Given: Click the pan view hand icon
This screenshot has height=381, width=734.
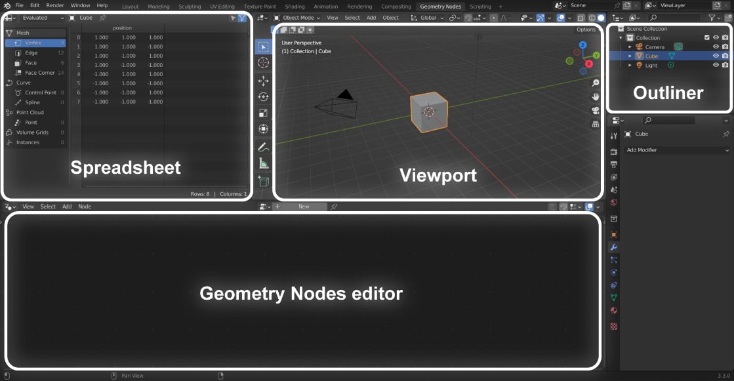Looking at the screenshot, I should 596,97.
